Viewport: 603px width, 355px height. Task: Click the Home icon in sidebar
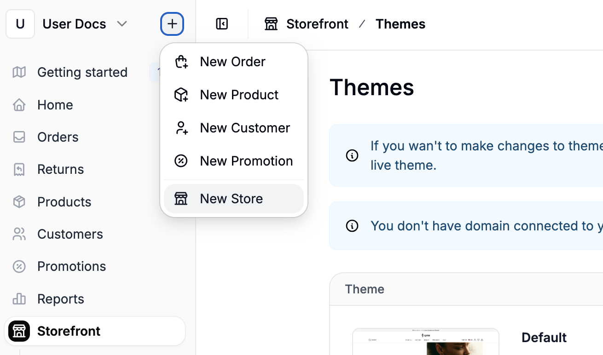tap(18, 105)
